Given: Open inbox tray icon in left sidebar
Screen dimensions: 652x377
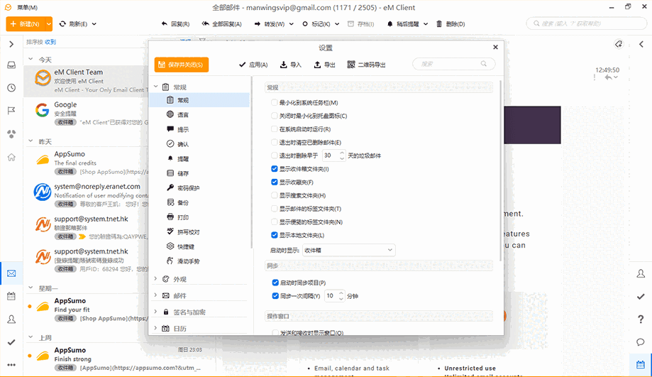Looking at the screenshot, I should pos(11,65).
